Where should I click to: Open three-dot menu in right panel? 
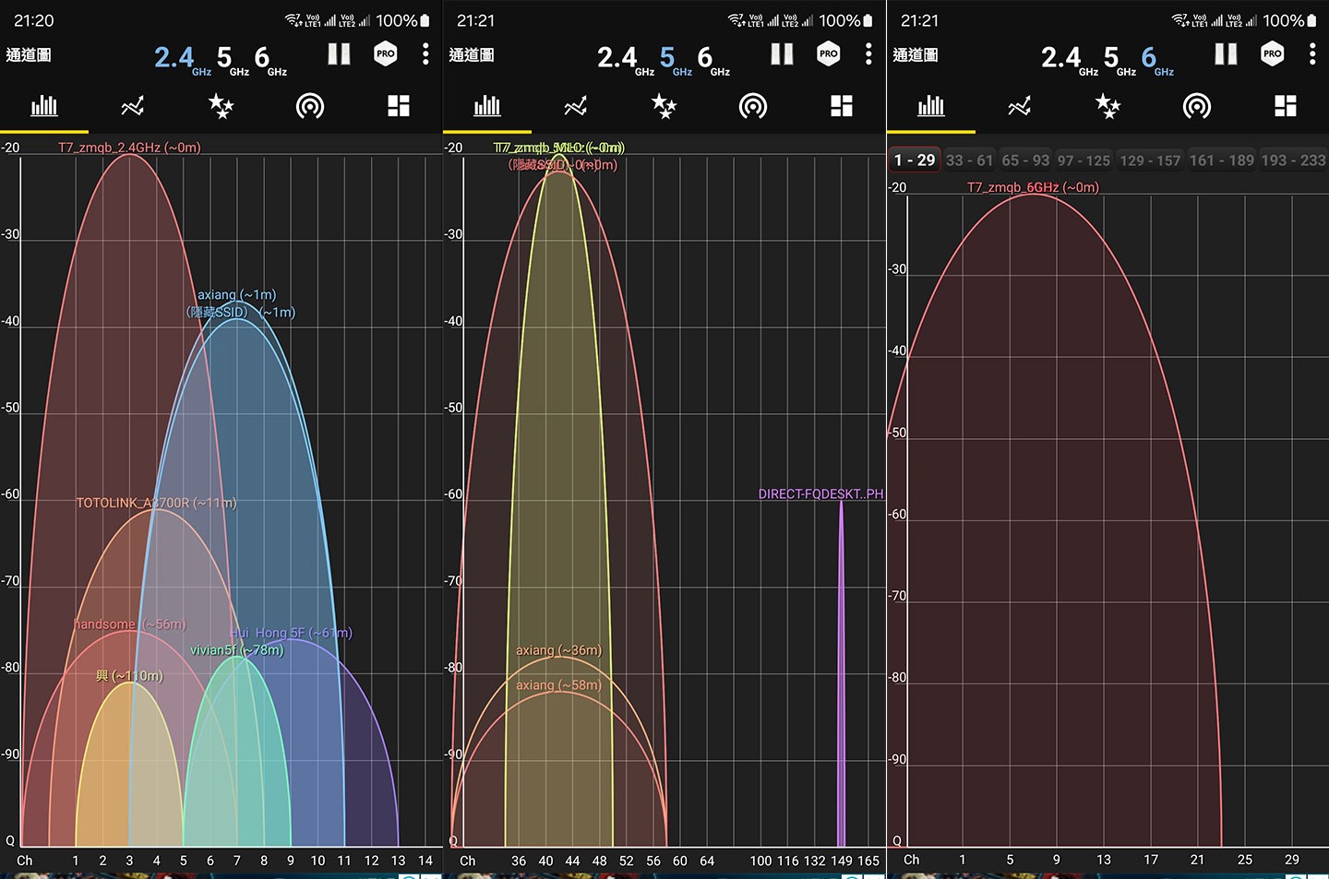tap(1312, 54)
